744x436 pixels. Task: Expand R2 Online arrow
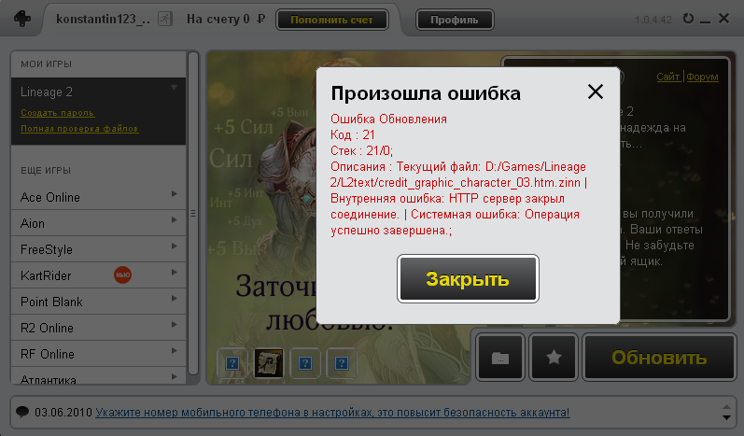[175, 324]
